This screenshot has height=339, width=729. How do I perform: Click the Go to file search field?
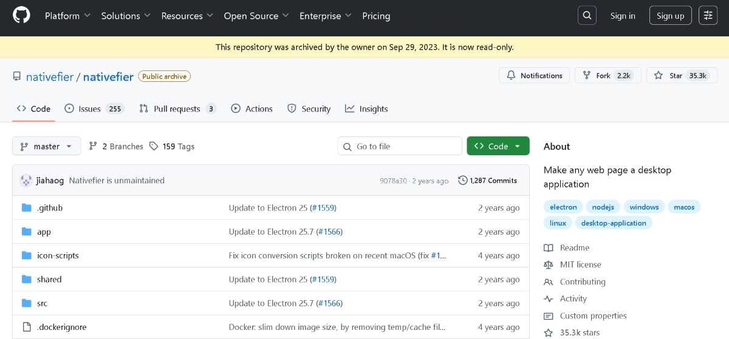coord(400,146)
